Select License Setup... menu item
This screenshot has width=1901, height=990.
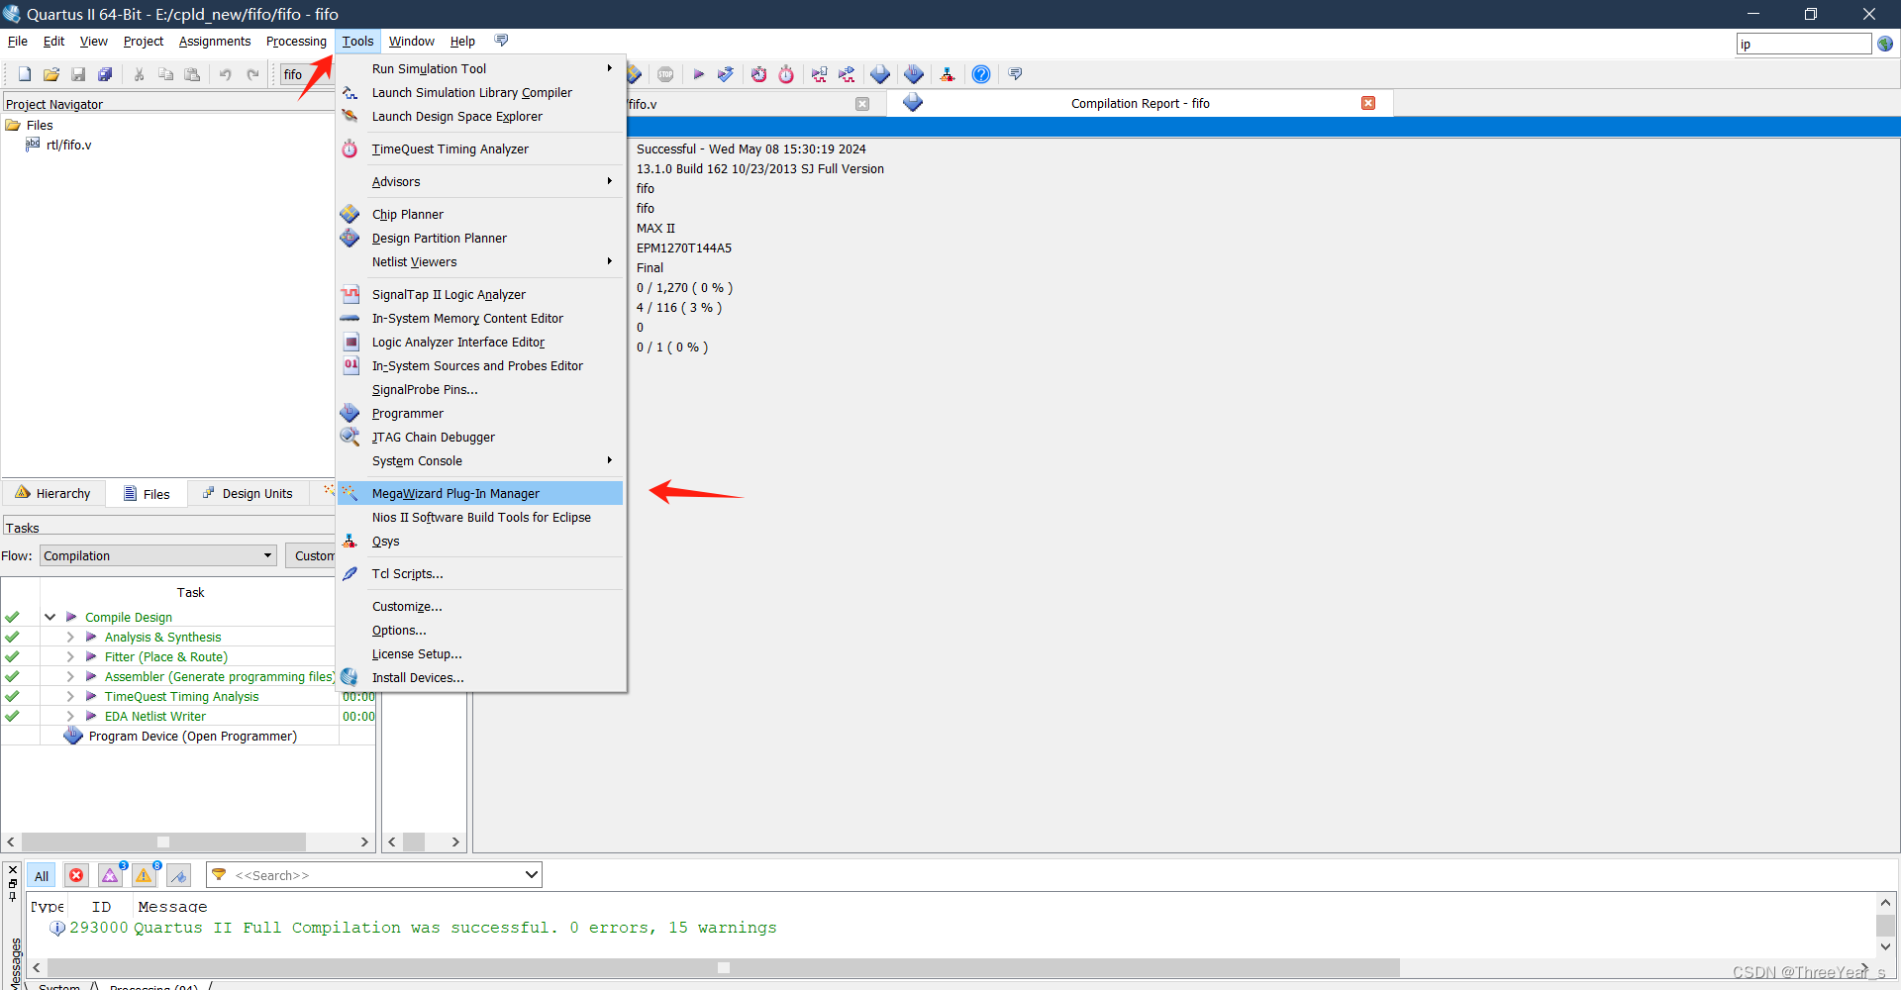(480, 653)
